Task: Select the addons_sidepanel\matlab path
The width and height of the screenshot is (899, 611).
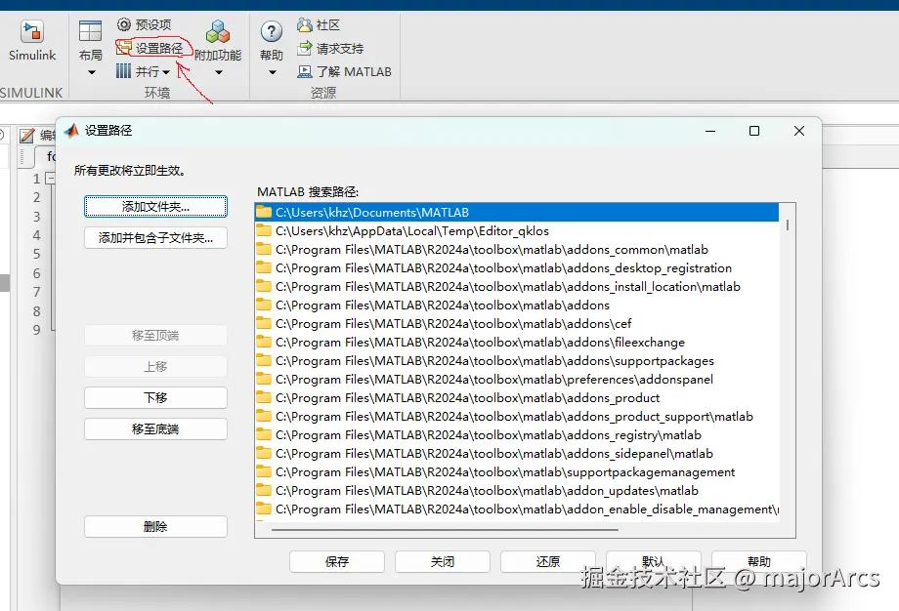Action: [x=517, y=454]
